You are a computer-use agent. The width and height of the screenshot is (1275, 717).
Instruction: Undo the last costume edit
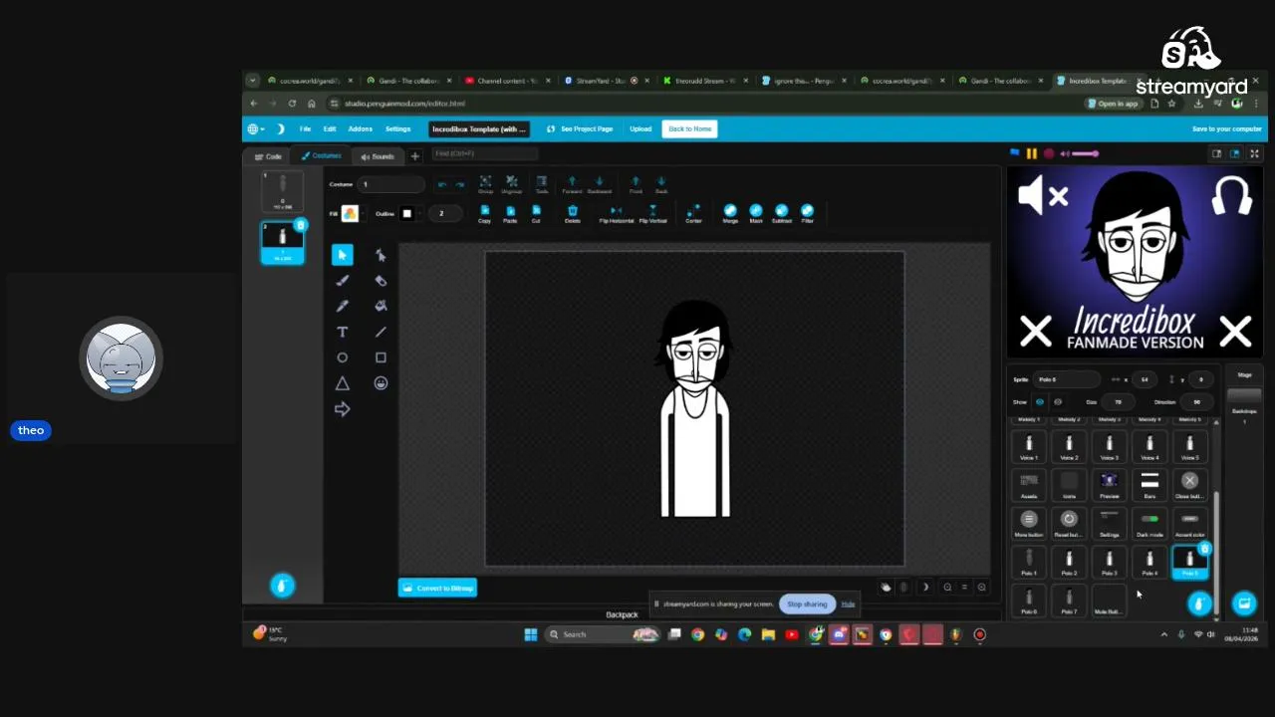coord(442,184)
